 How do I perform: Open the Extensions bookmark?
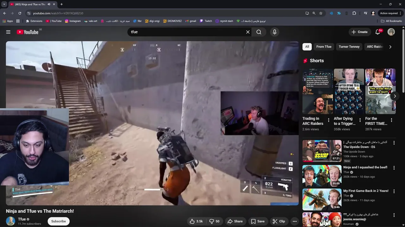click(34, 21)
